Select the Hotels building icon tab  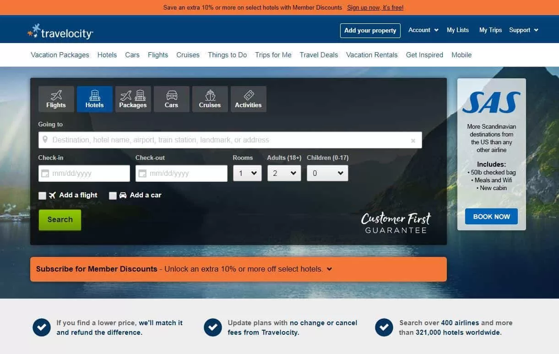point(94,99)
